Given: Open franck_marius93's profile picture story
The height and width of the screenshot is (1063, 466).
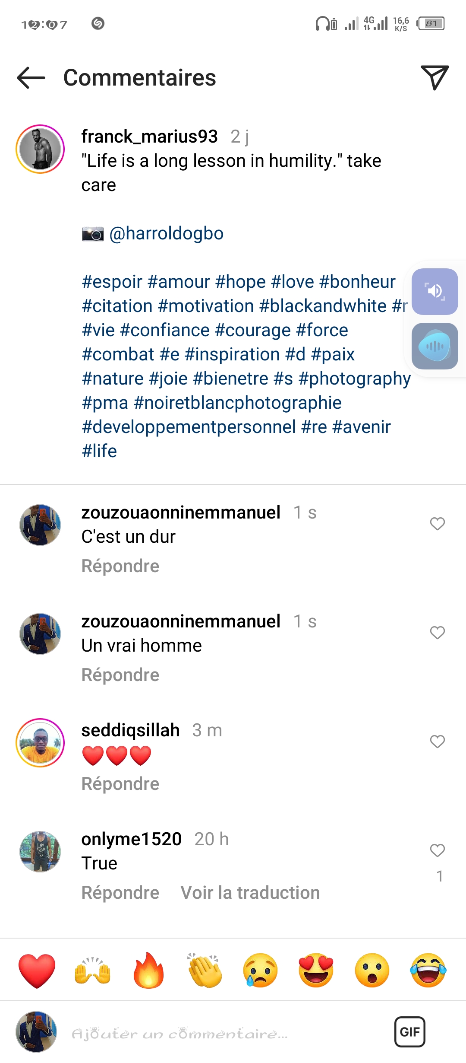Looking at the screenshot, I should click(40, 149).
